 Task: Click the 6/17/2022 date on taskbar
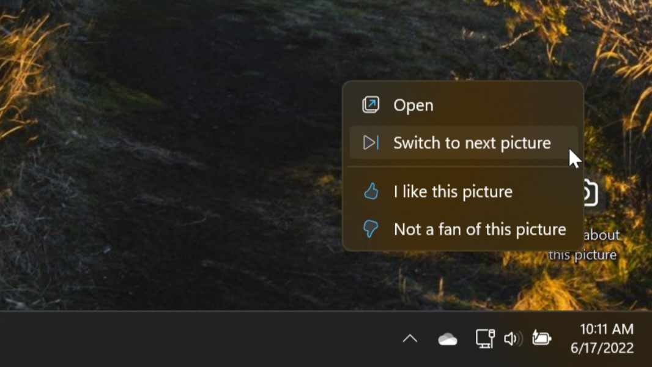(x=602, y=348)
